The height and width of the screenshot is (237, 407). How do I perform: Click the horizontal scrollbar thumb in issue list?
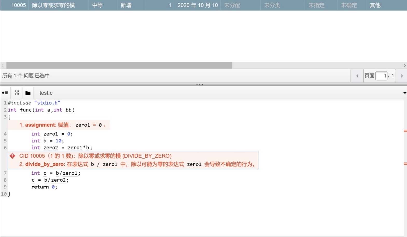pyautogui.click(x=119, y=65)
